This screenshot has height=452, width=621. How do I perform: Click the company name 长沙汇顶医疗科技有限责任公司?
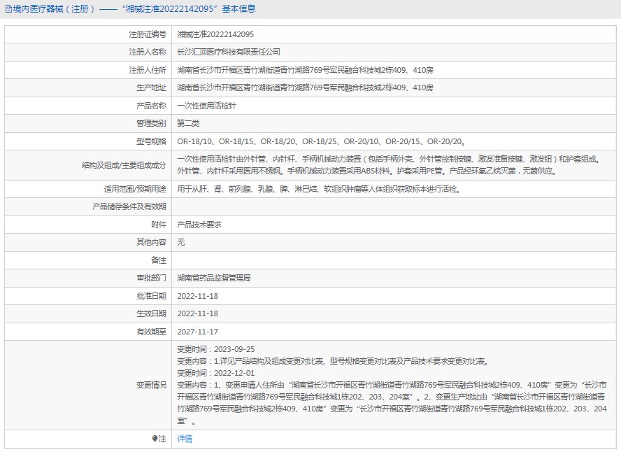229,52
